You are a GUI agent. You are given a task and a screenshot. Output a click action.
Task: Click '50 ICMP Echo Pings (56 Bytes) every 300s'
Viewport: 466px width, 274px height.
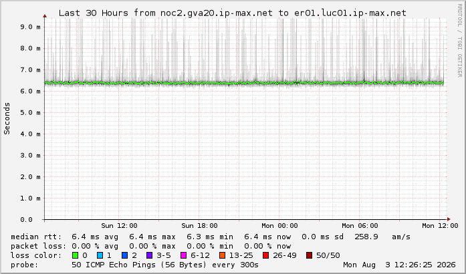(165, 265)
